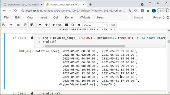The height and width of the screenshot is (95, 170).
Task: Interrupt the kernel with stop icon
Action: 67,25
